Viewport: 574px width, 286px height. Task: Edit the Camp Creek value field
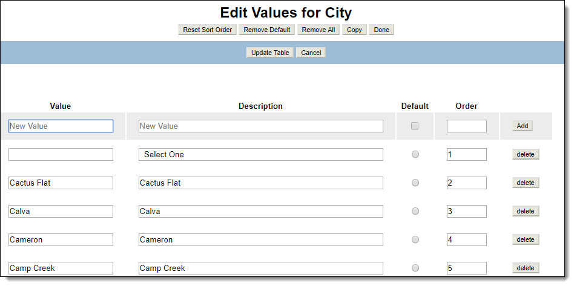(x=61, y=268)
